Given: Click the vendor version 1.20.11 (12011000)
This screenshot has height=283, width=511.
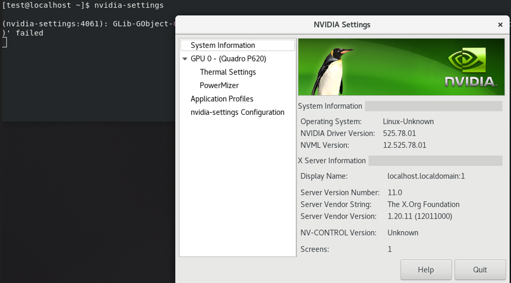Looking at the screenshot, I should (420, 216).
